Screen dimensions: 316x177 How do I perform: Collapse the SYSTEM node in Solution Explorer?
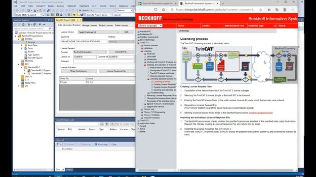19,39
